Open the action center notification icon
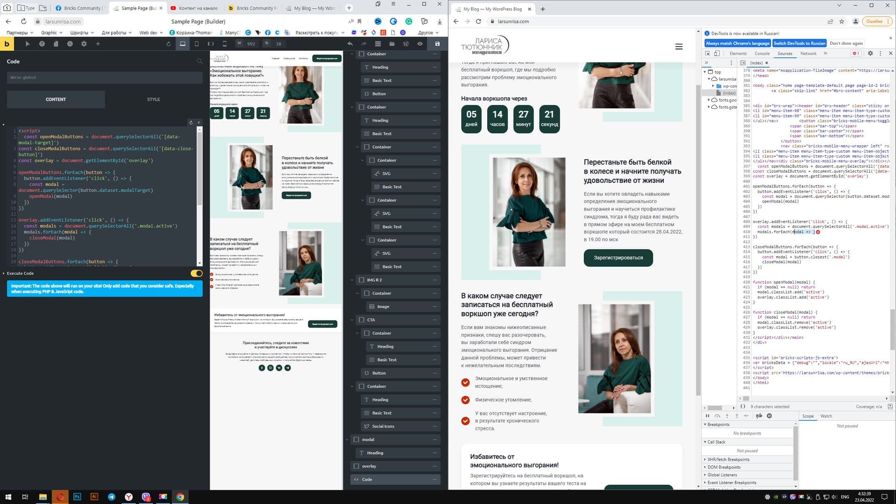 click(884, 497)
